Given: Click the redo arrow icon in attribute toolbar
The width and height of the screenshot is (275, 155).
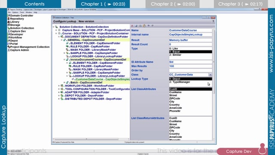Looking at the screenshot, I should point(153,26).
